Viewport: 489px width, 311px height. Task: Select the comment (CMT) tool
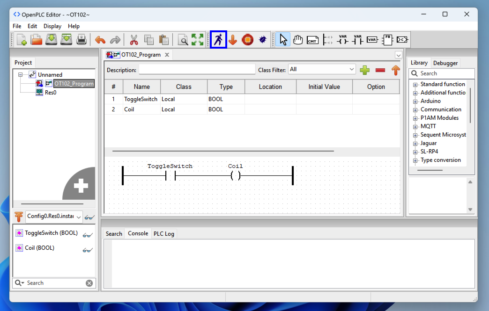coord(312,40)
